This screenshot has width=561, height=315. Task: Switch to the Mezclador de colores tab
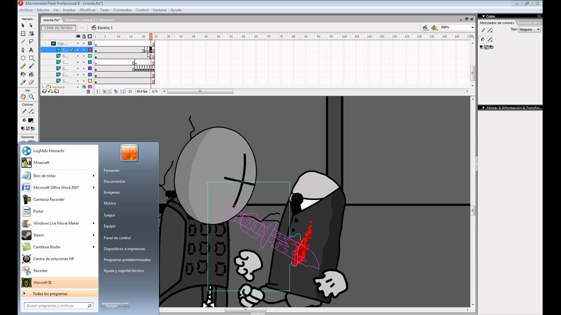click(x=497, y=23)
